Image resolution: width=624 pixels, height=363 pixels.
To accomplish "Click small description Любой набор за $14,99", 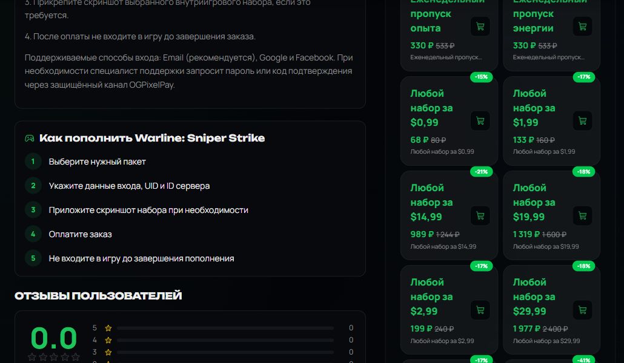I will click(x=443, y=246).
